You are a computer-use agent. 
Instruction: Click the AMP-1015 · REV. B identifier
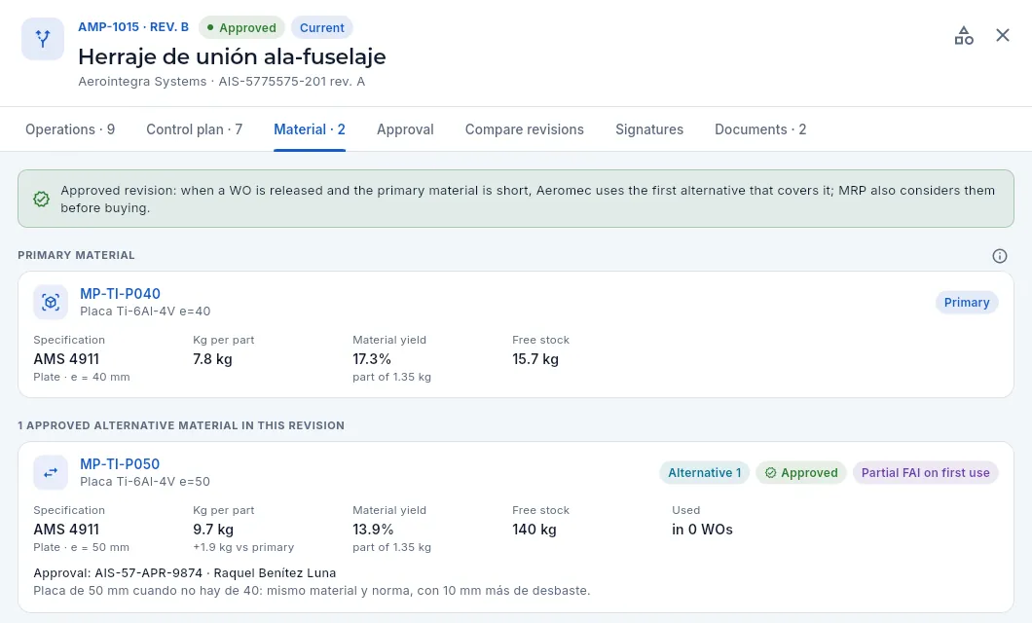(133, 27)
